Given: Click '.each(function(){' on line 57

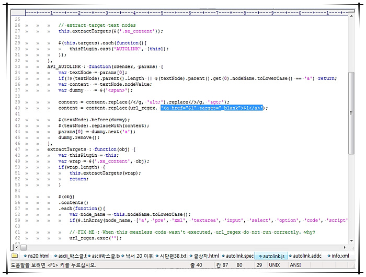Looking at the screenshot, I should pyautogui.click(x=82, y=209).
